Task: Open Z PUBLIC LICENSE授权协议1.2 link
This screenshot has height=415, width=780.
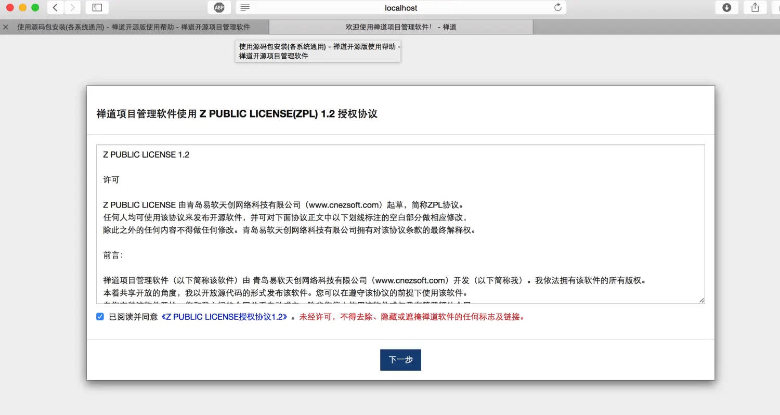Action: pos(224,317)
